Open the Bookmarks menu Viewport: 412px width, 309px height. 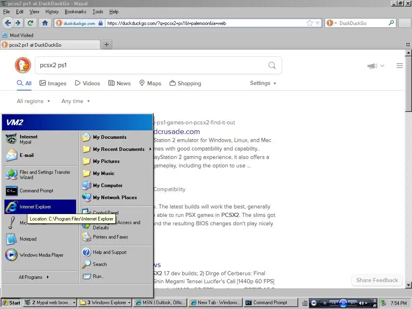click(x=75, y=12)
